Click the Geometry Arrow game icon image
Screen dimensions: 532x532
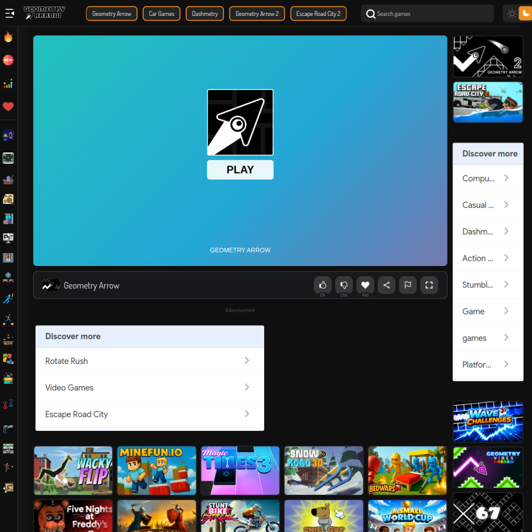pos(240,122)
